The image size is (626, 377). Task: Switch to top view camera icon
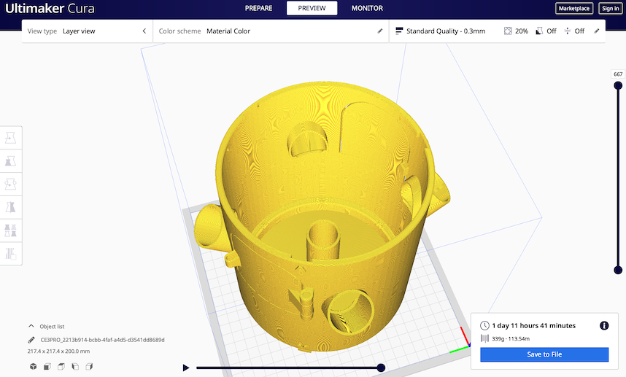[61, 366]
